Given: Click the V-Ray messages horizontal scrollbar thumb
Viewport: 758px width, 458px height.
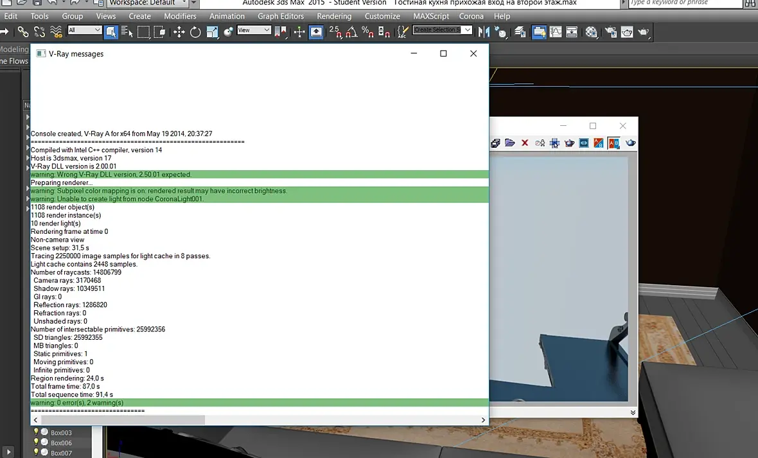Looking at the screenshot, I should click(123, 420).
